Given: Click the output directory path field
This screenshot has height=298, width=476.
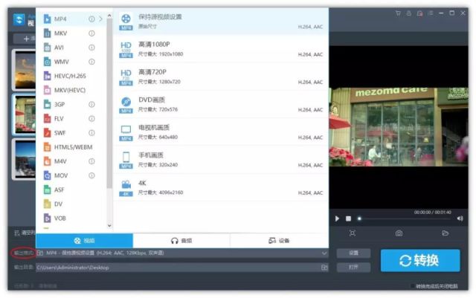Looking at the screenshot, I should tap(178, 268).
